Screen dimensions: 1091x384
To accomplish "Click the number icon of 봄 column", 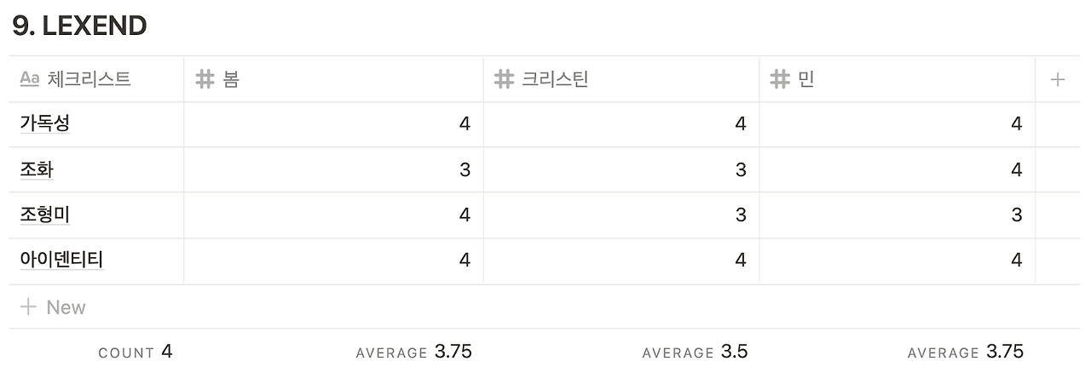I will [x=205, y=80].
